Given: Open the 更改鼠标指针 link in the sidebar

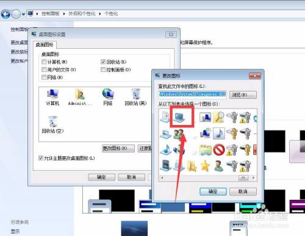Looking at the screenshot, I should [x=20, y=52].
